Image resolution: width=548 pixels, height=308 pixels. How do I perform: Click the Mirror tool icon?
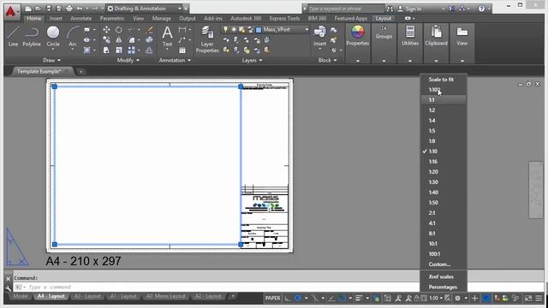[119, 40]
